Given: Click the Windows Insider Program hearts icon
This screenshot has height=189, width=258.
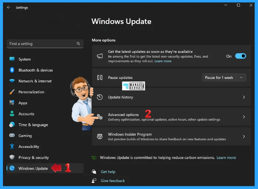Looking at the screenshot, I should (100, 137).
